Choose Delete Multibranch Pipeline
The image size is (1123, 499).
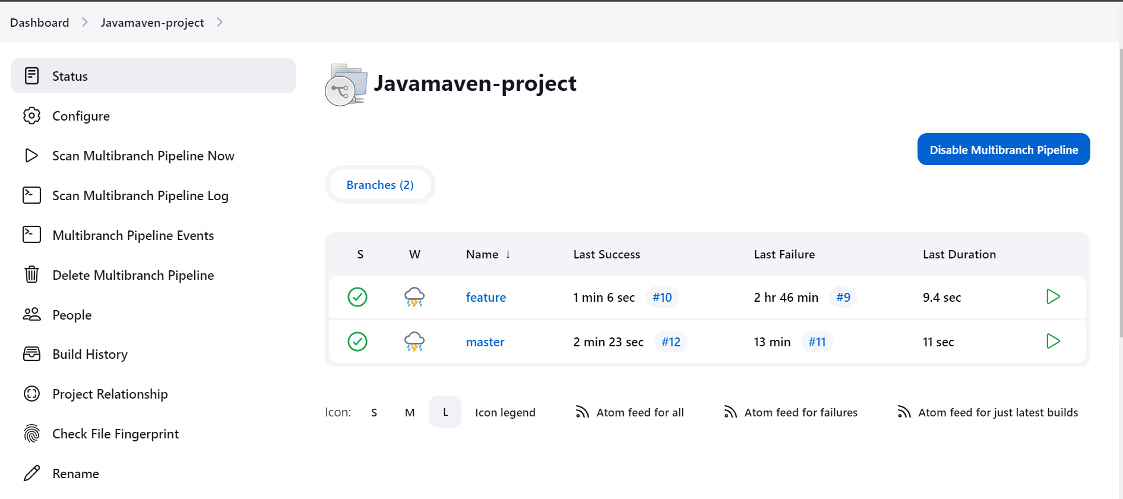click(x=153, y=274)
